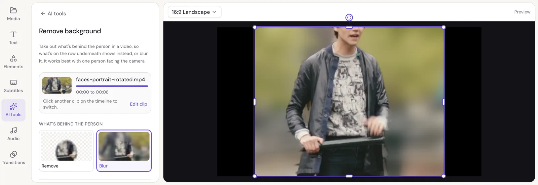538x185 pixels.
Task: Open the Media panel icon
Action: (13, 10)
